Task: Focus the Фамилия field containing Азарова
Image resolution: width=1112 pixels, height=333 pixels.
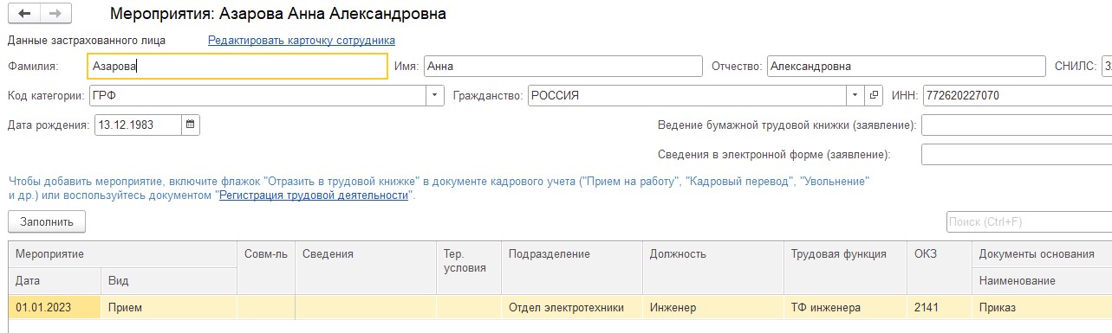Action: 237,66
